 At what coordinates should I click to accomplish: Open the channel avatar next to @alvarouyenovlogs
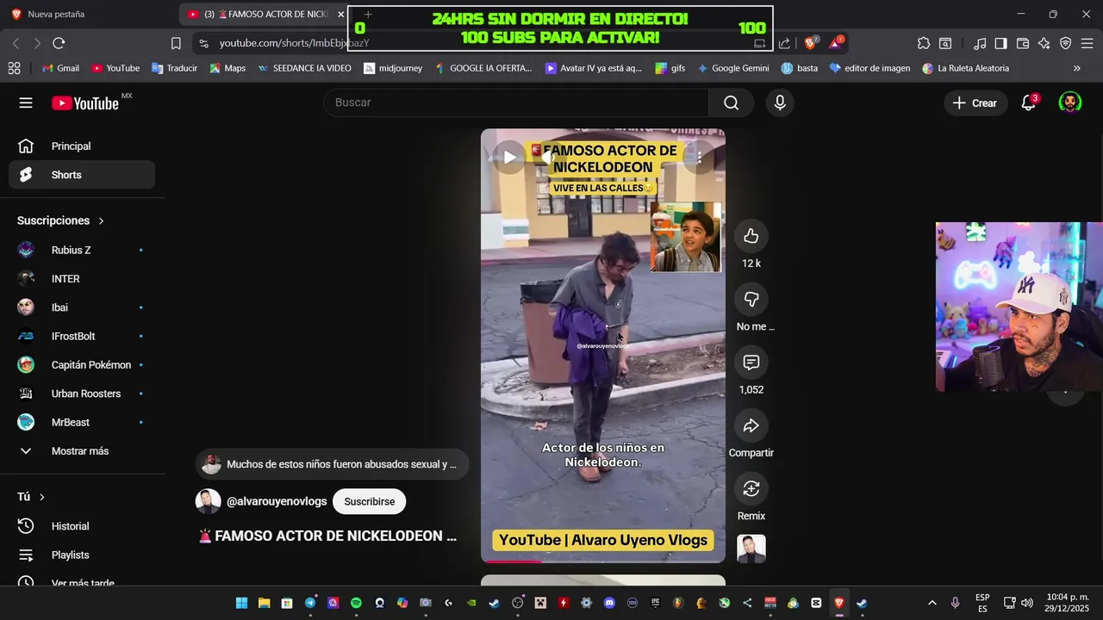tap(208, 501)
